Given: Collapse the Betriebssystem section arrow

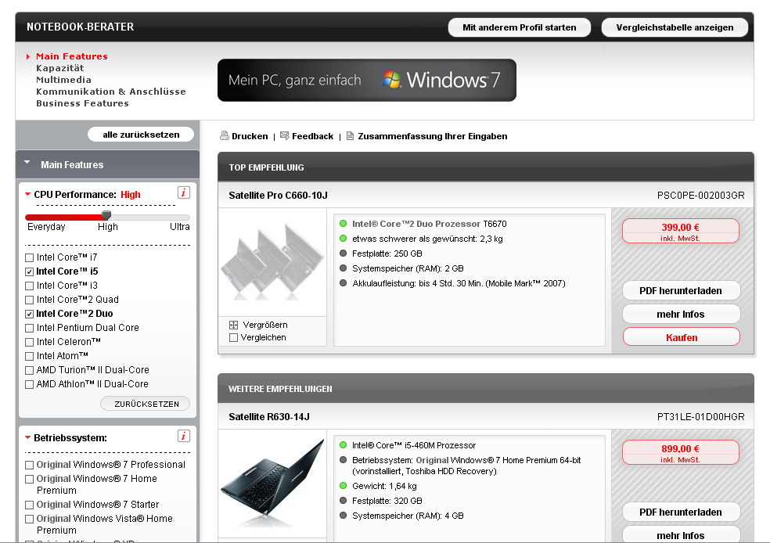Looking at the screenshot, I should (x=27, y=438).
